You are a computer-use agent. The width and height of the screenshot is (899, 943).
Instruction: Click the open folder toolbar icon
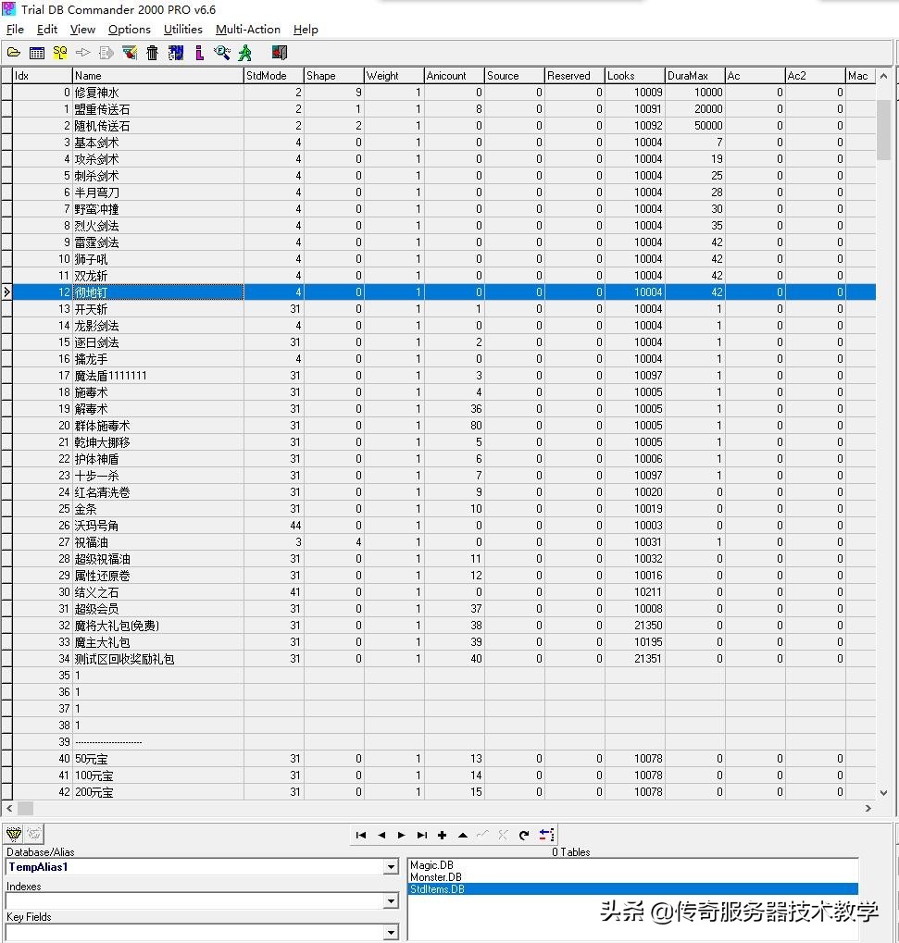tap(14, 53)
